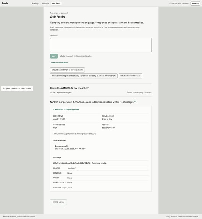Viewport: 202px width, 219px height.
Task: Choose 'What's new with TSM?' suggestion
Action: click(130, 76)
